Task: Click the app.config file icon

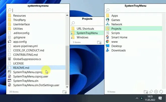Action: pyautogui.click(x=9, y=42)
